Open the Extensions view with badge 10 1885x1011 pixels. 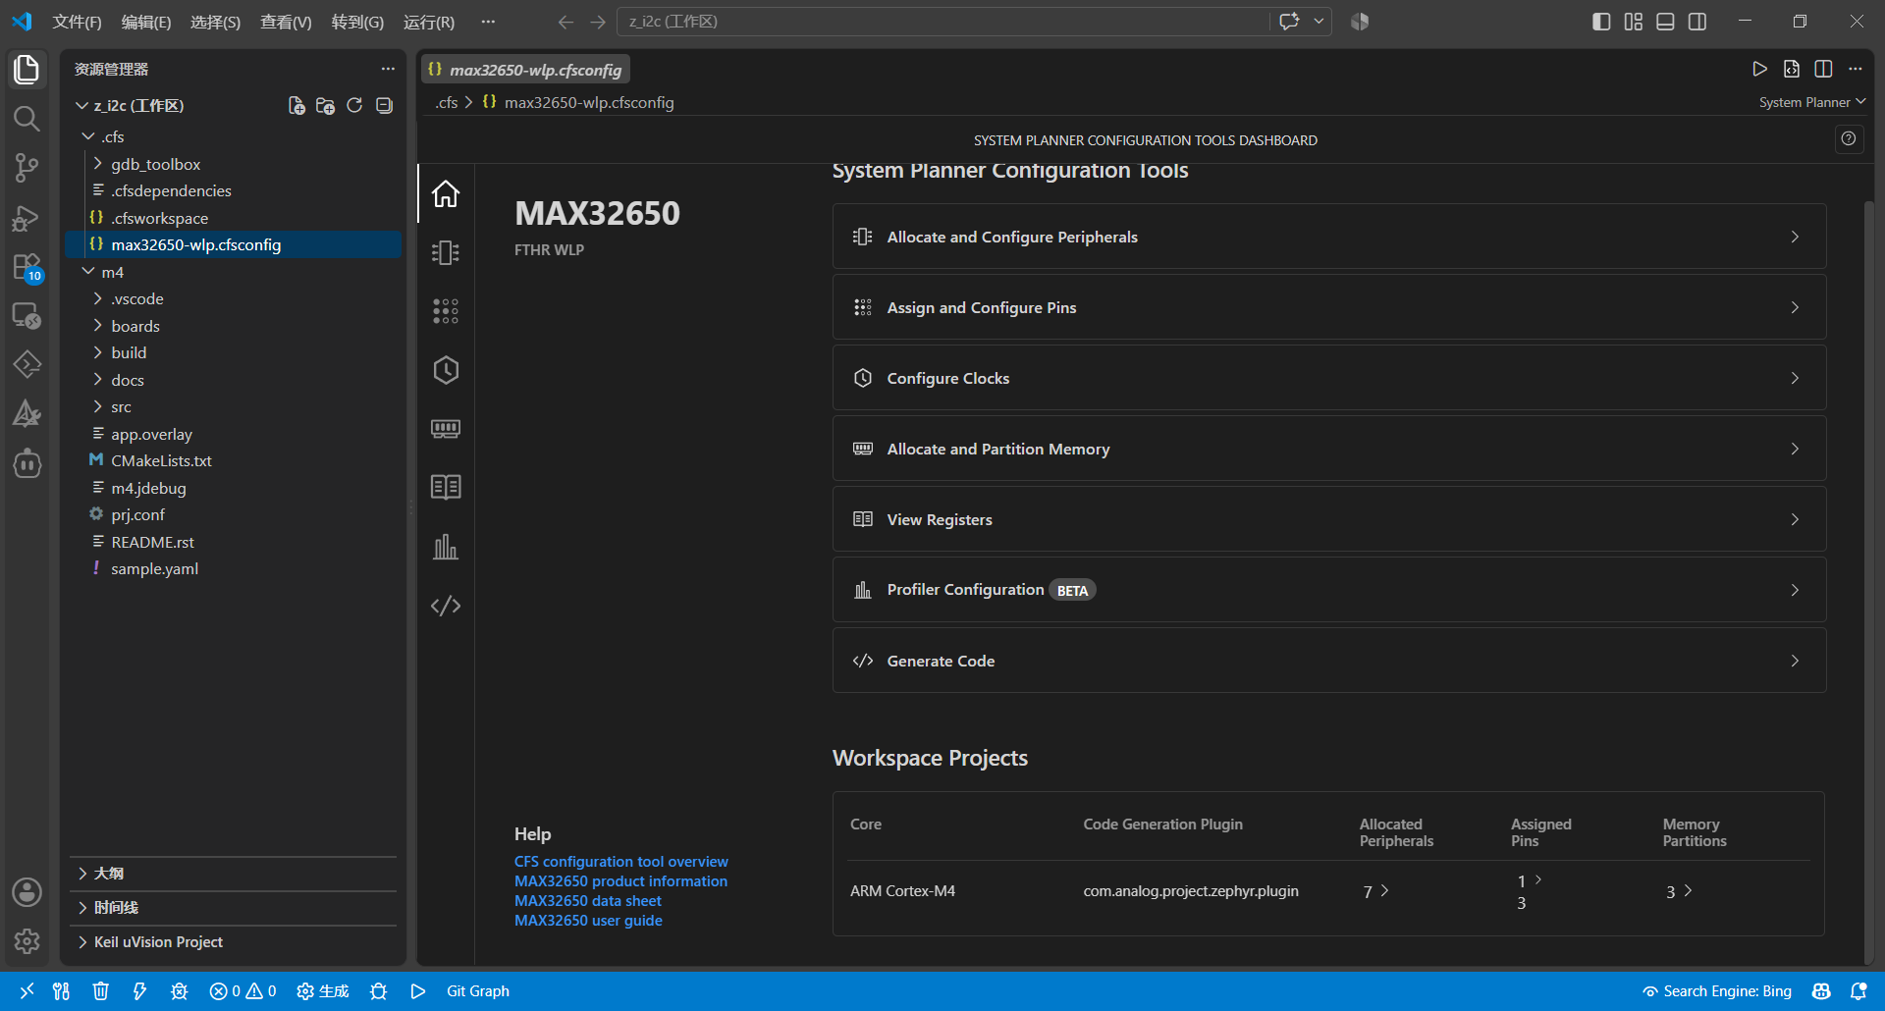coord(27,267)
